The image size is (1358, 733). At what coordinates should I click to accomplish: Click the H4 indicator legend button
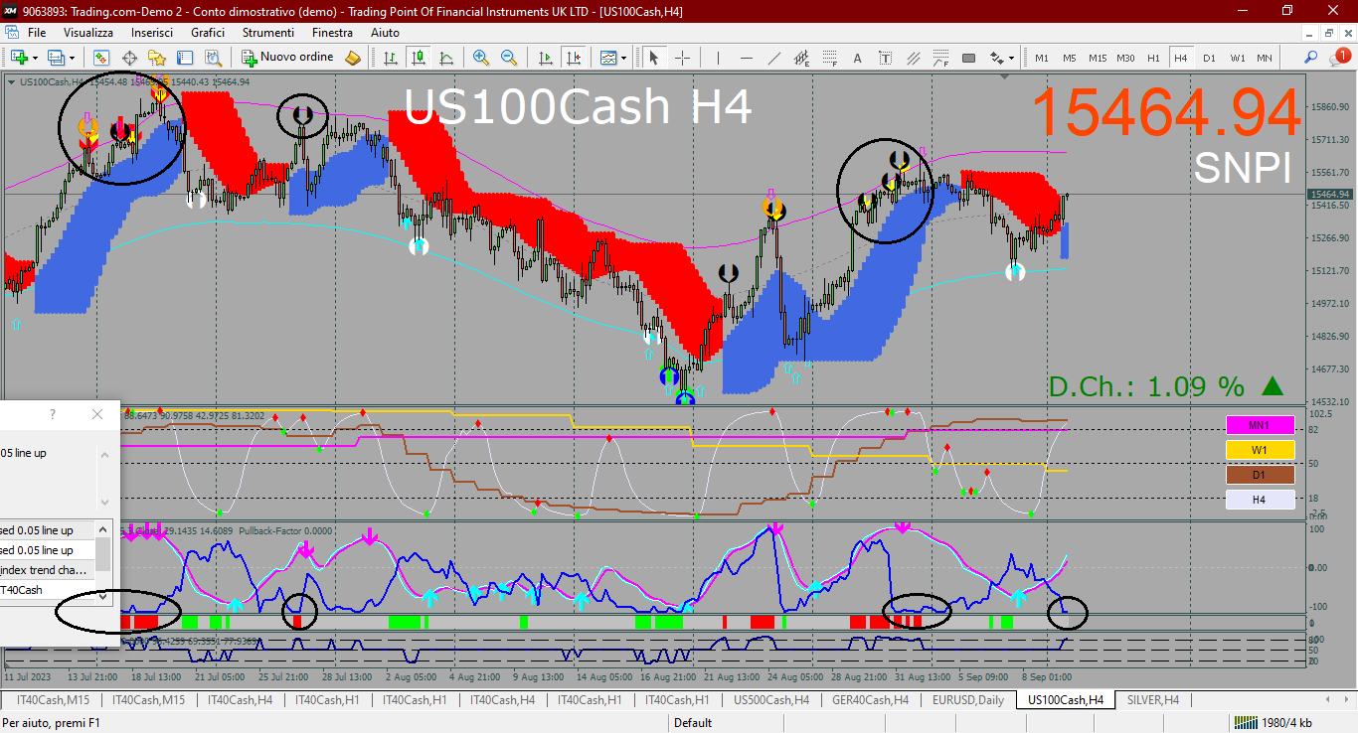(1260, 500)
